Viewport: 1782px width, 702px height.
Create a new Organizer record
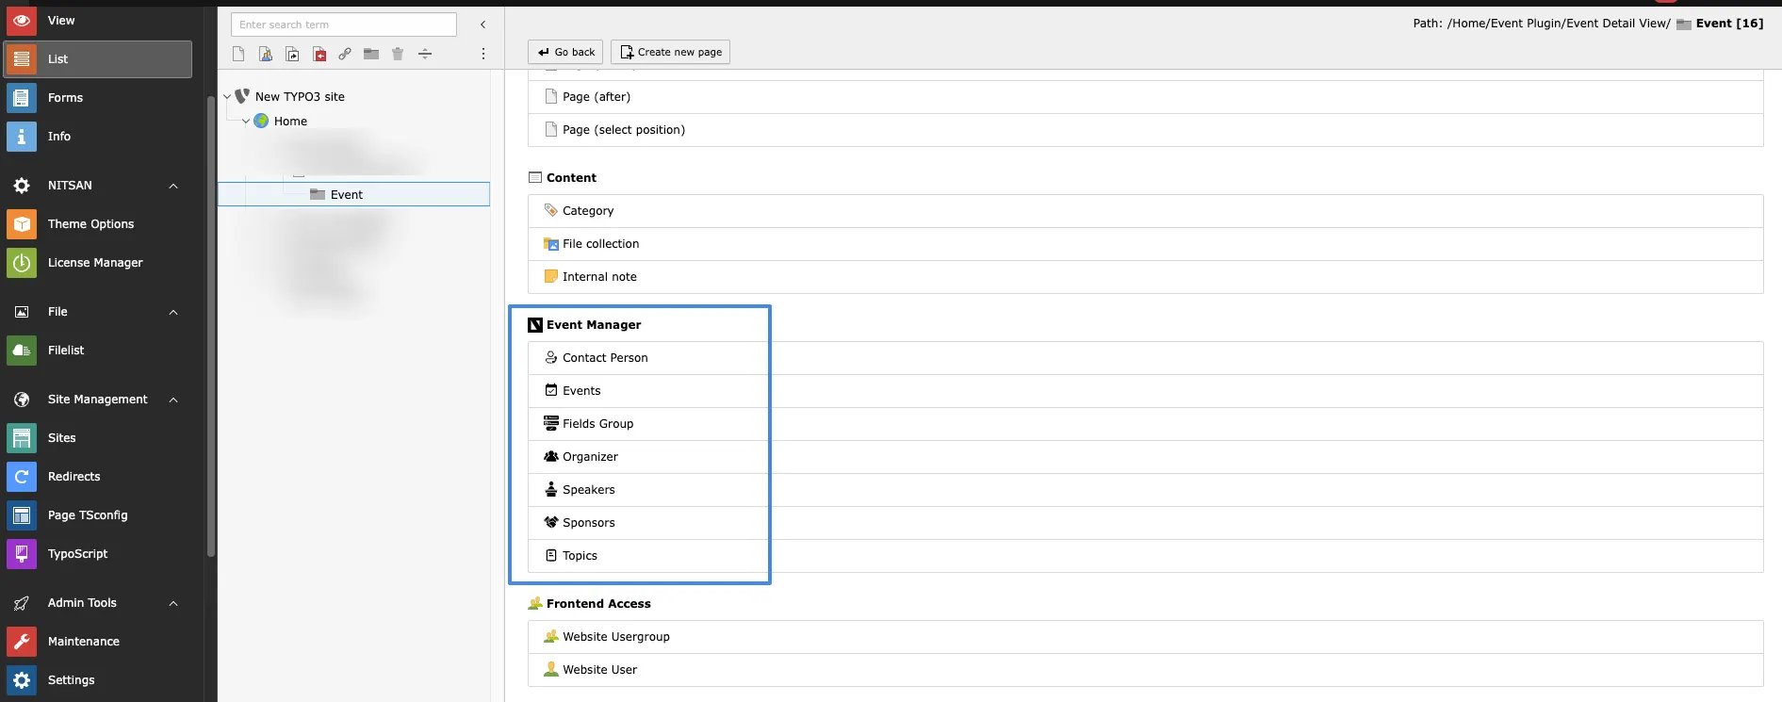click(1145, 457)
